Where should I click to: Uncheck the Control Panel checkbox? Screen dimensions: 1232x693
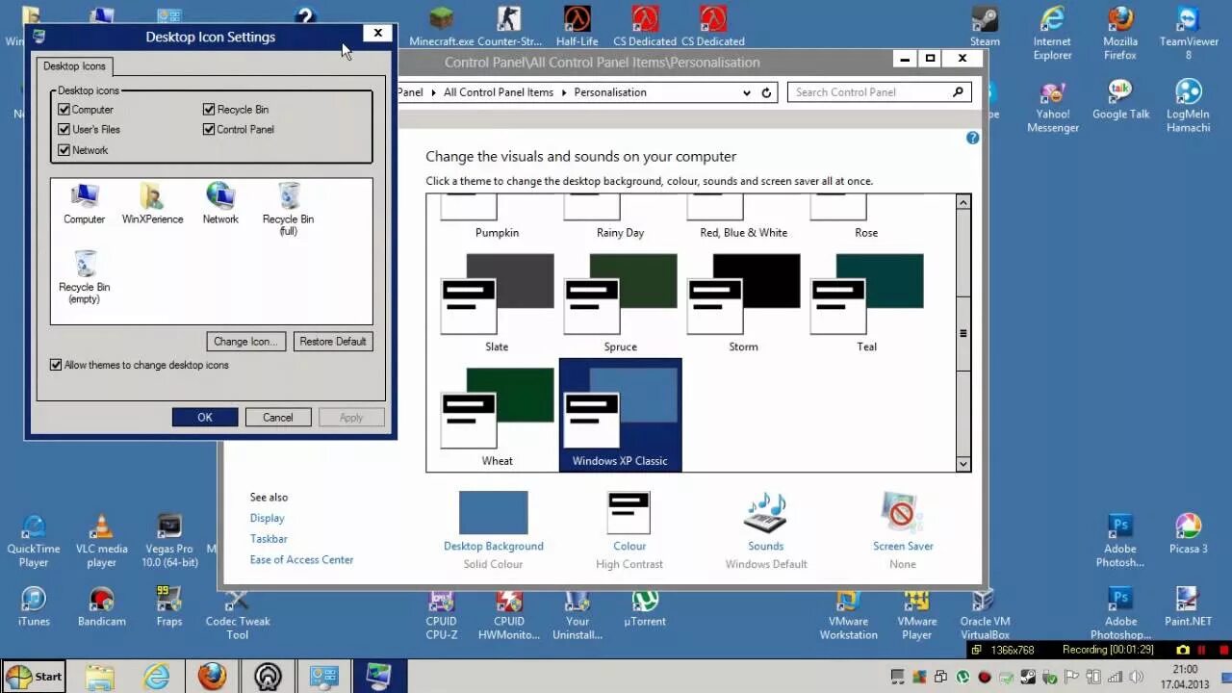point(209,129)
